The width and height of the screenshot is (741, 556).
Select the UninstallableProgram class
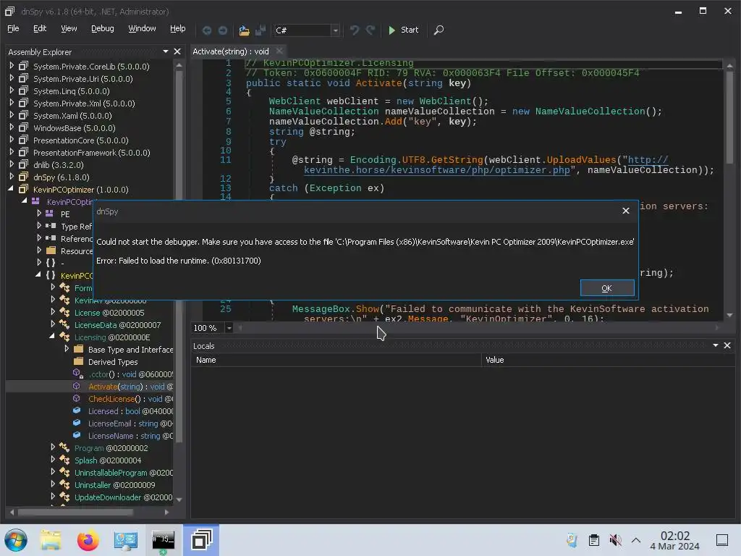[123, 472]
